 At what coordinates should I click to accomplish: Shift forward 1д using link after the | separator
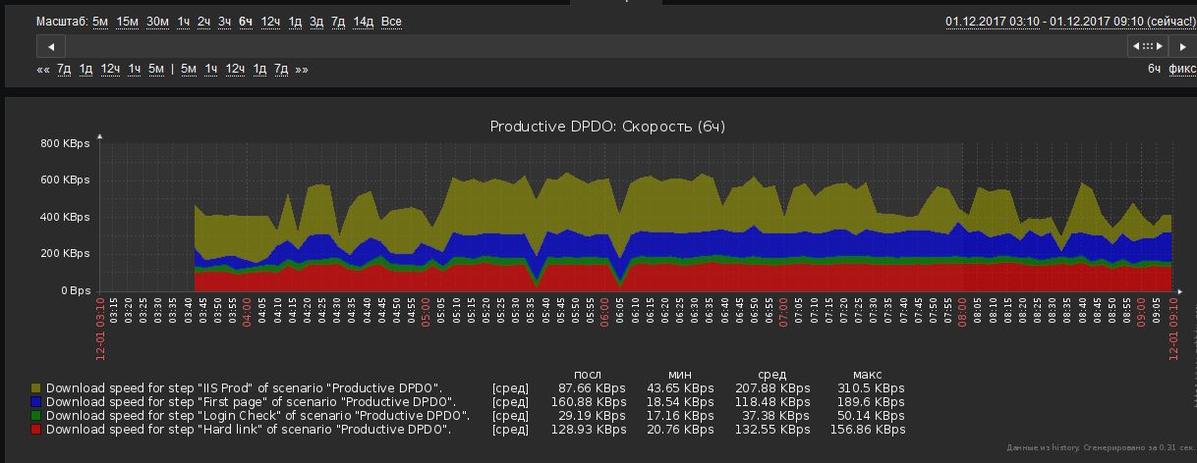pyautogui.click(x=259, y=69)
